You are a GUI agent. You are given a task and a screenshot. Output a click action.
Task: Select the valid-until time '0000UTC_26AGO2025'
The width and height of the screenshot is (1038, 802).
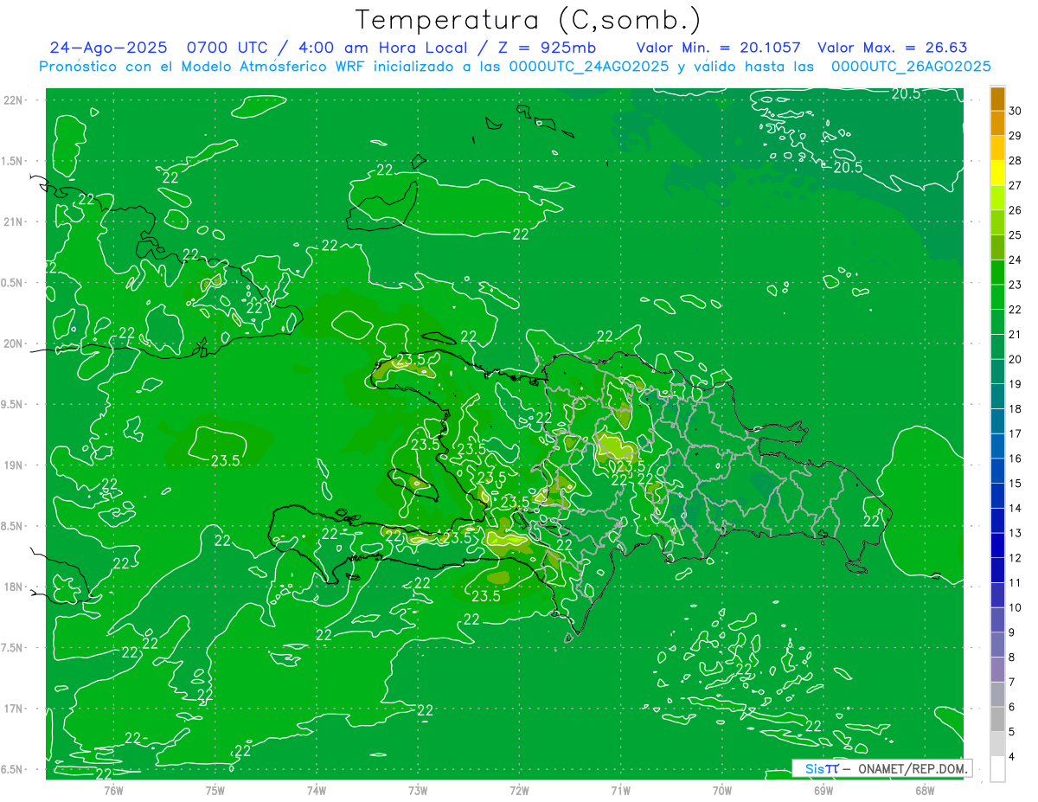click(x=911, y=67)
